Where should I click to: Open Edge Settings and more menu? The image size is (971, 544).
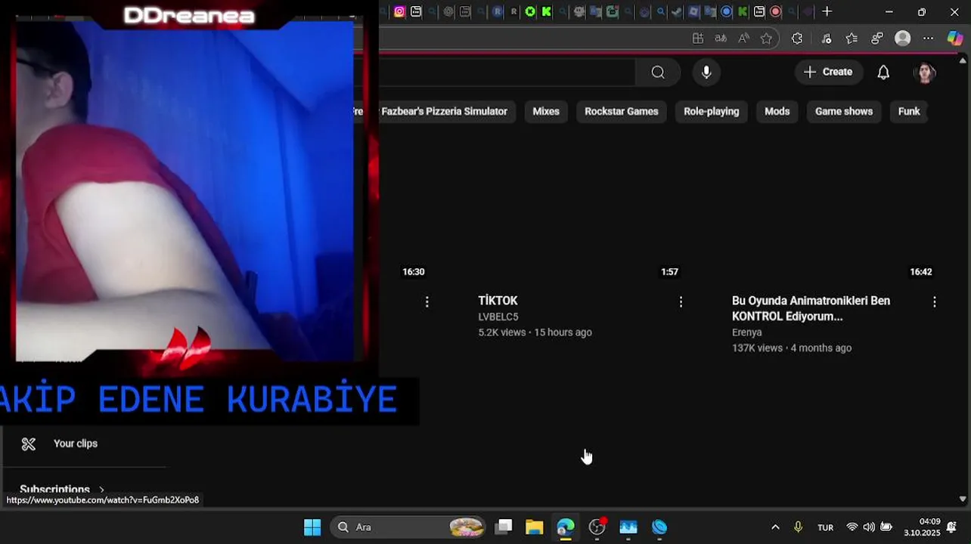928,39
